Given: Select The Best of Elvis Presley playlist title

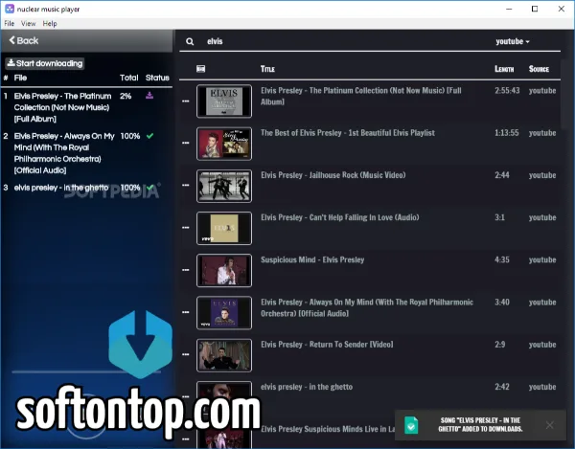Looking at the screenshot, I should tap(348, 133).
